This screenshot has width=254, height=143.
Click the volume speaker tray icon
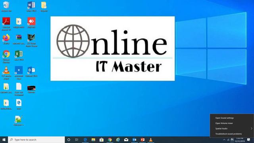pyautogui.click(x=232, y=139)
